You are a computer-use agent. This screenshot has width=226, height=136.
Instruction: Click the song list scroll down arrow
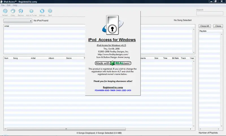pos(194,126)
